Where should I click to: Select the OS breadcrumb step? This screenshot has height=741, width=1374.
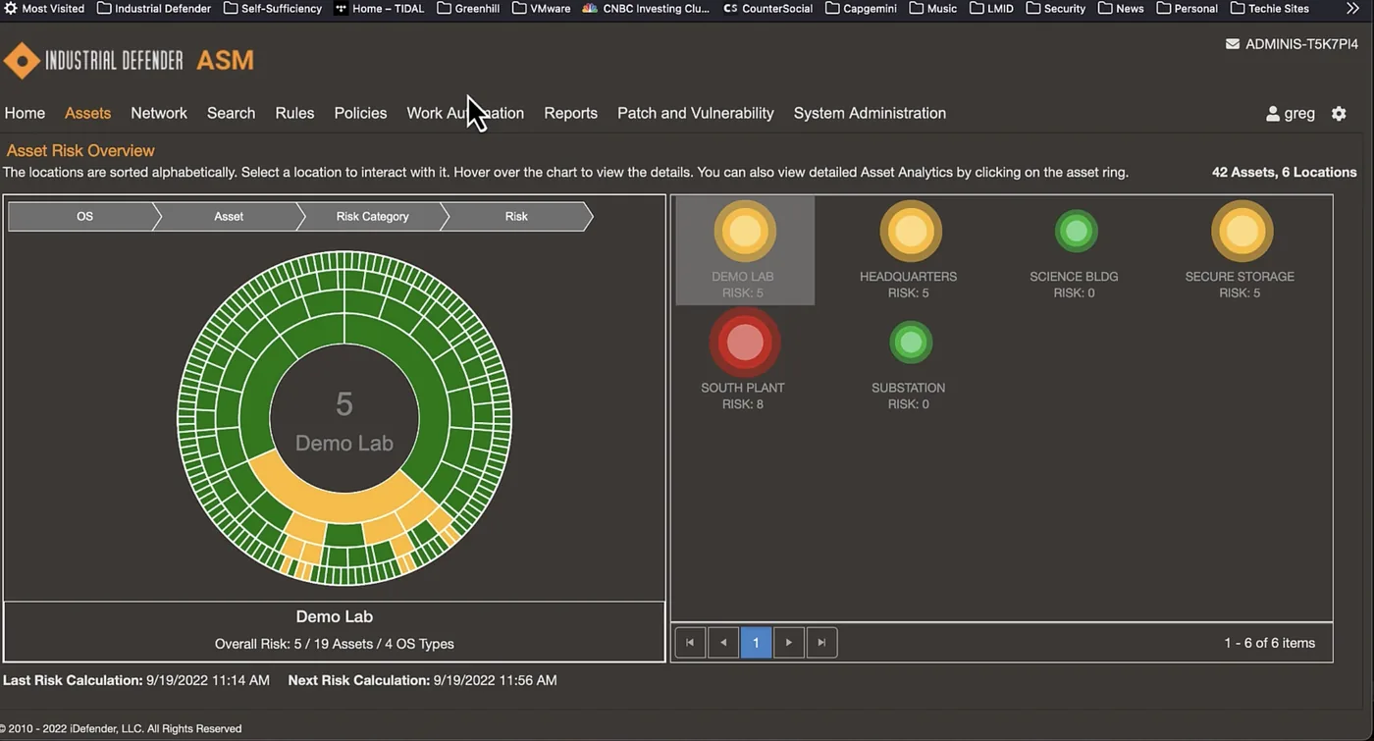point(84,216)
